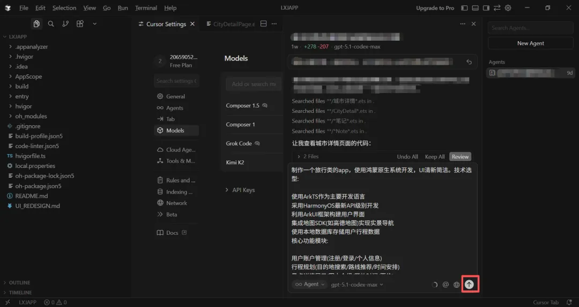Open General settings section

click(x=176, y=96)
